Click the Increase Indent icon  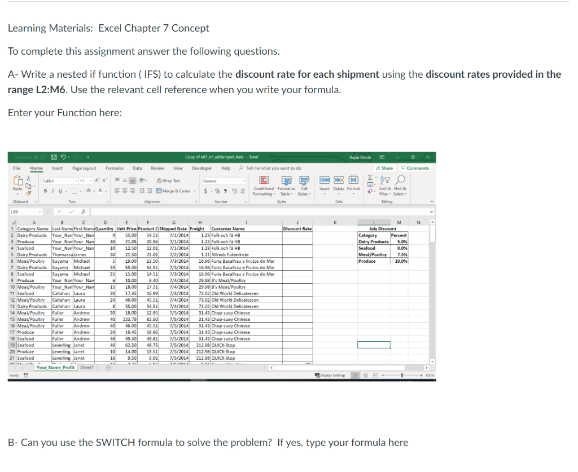click(x=149, y=191)
